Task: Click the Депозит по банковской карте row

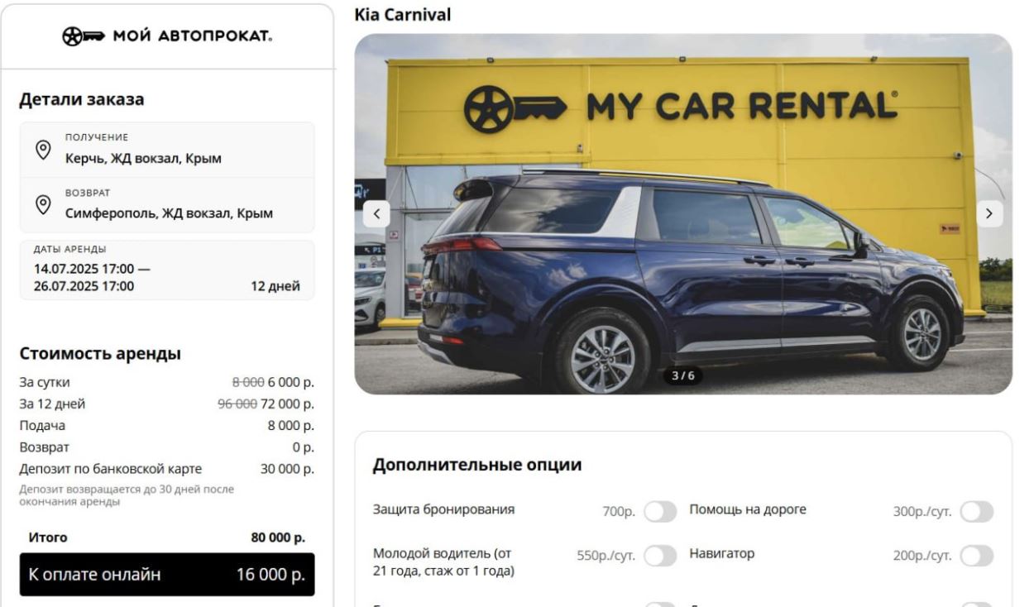Action: tap(167, 469)
